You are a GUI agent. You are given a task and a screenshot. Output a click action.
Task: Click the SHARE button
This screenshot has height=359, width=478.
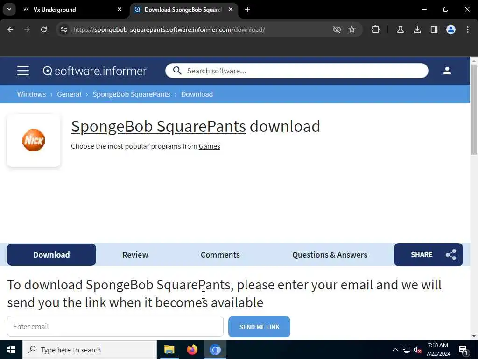[429, 255]
